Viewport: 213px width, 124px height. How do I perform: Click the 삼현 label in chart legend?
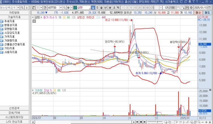point(37,17)
